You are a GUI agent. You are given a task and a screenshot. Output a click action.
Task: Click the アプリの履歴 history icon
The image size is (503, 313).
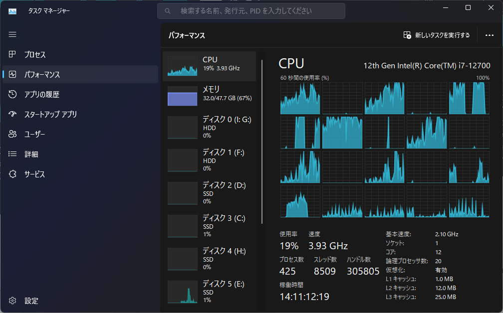pos(12,94)
